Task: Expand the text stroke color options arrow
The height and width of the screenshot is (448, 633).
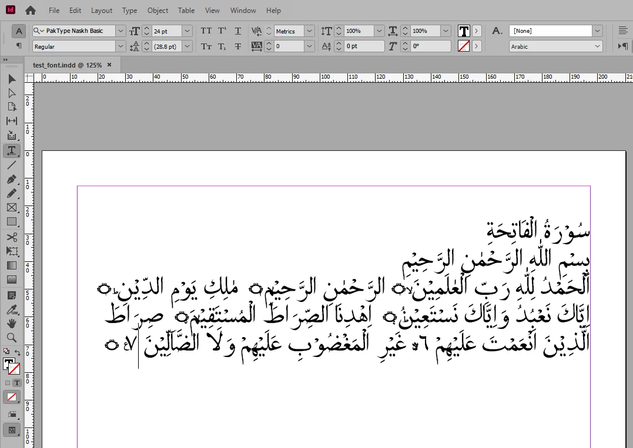Action: [x=476, y=46]
